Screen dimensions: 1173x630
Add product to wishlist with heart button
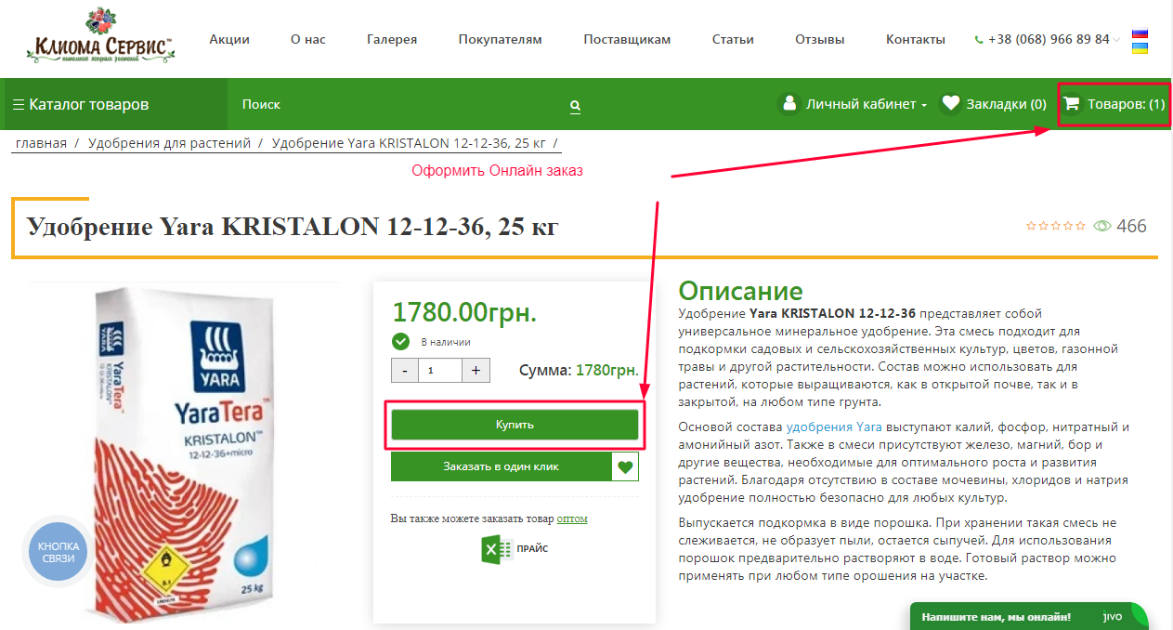click(626, 466)
